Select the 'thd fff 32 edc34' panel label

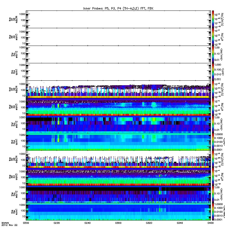(13, 89)
